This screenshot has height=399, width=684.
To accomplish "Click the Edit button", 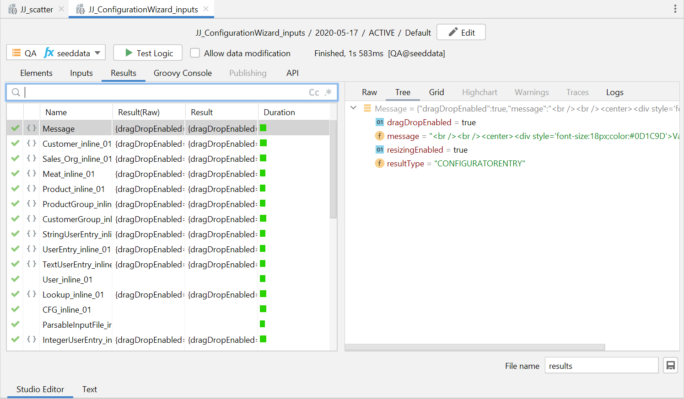I will pos(461,32).
